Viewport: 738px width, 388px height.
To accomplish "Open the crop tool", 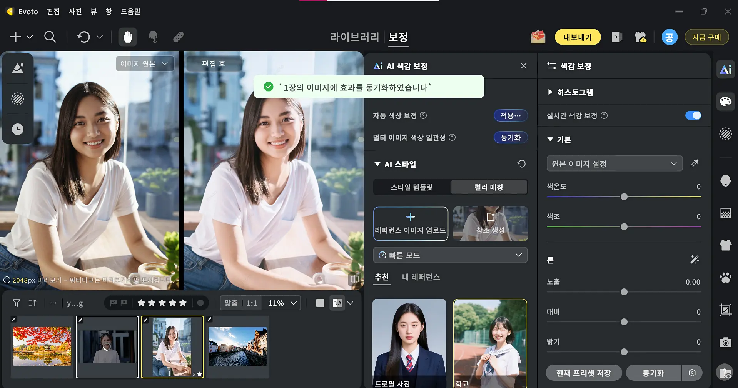I will [725, 310].
